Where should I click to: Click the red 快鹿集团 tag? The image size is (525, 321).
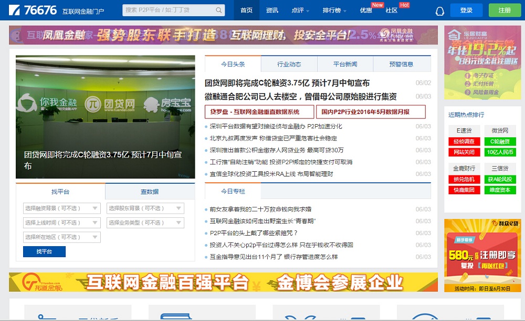(464, 190)
